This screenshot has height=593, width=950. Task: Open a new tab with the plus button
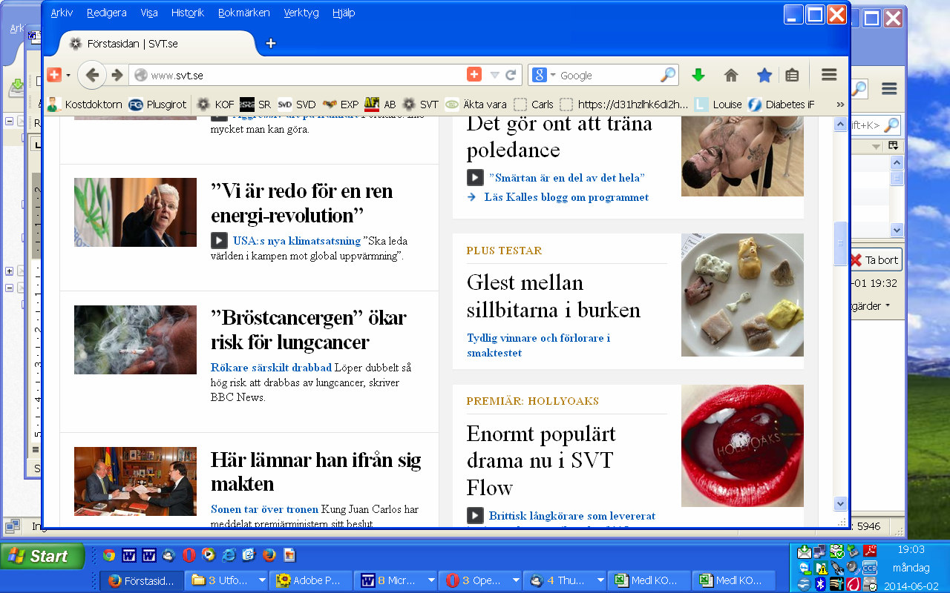point(270,43)
